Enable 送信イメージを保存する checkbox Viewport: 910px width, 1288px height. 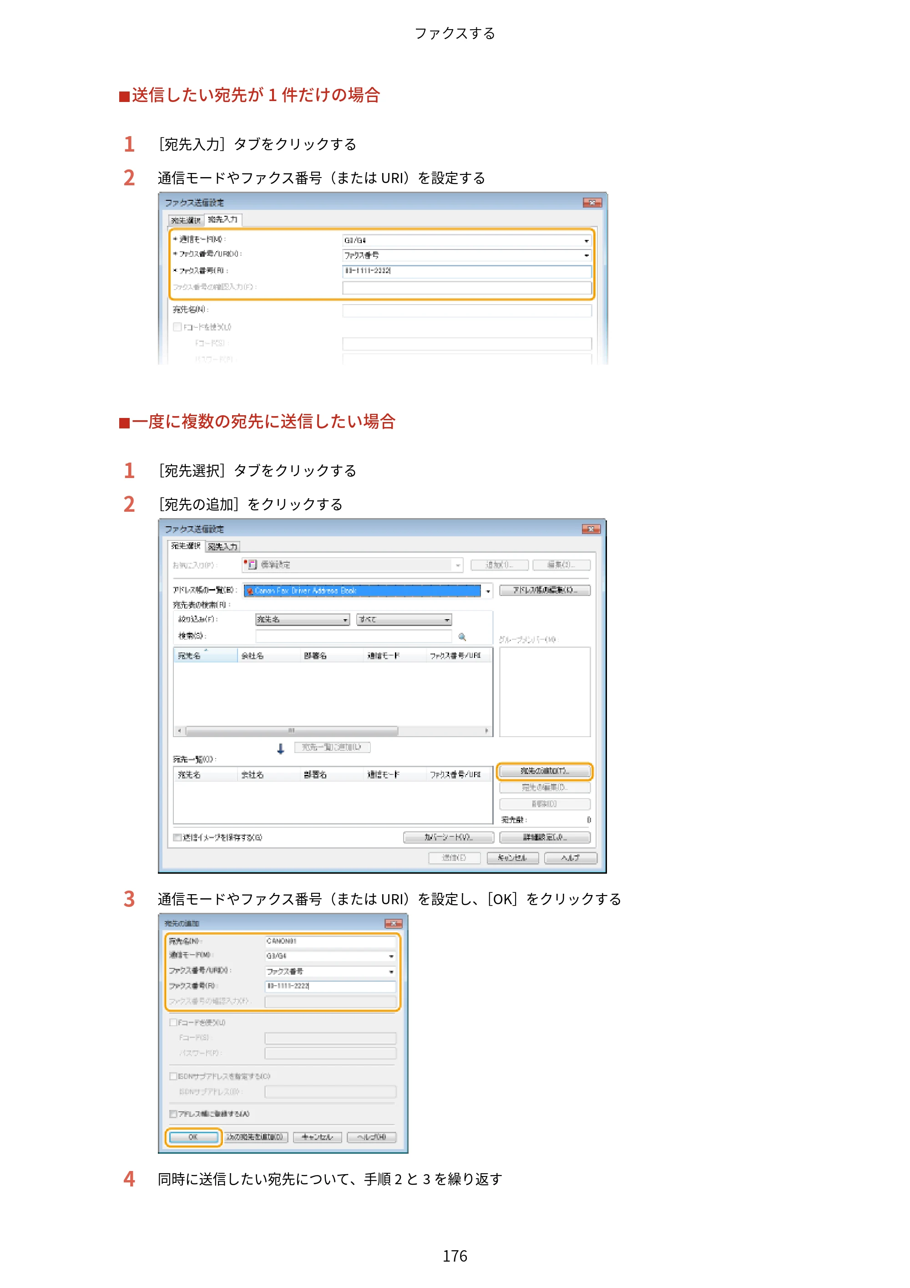(177, 838)
